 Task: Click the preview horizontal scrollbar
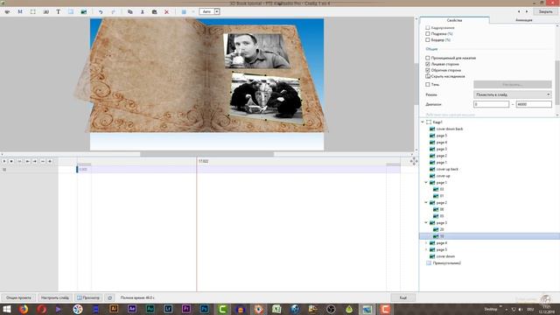(x=206, y=154)
